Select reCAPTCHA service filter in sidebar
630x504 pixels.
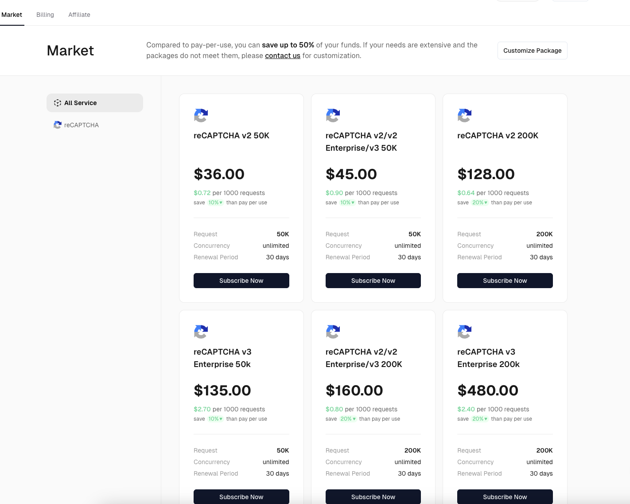(x=76, y=125)
